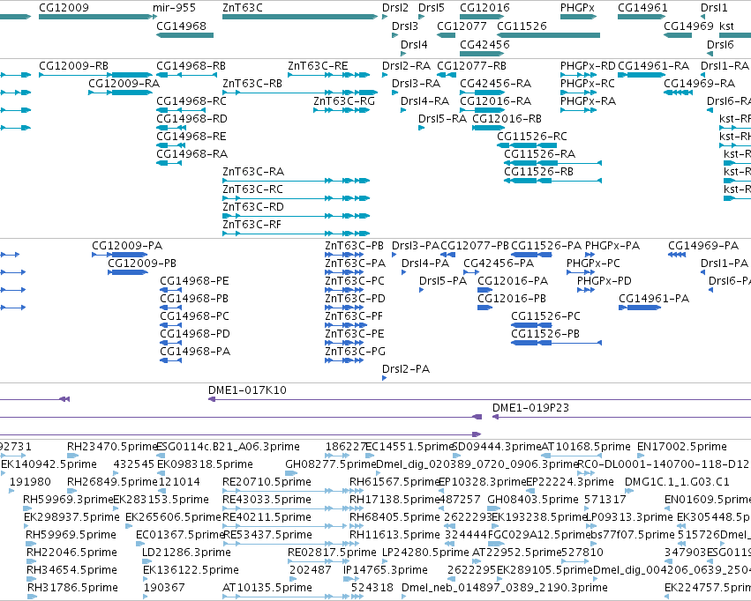Select the CG12077 gene label
Viewport: 751px width, 601px height.
click(x=462, y=26)
